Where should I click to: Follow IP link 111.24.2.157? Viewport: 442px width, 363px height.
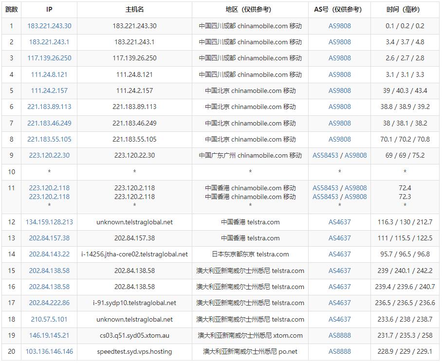coord(49,91)
